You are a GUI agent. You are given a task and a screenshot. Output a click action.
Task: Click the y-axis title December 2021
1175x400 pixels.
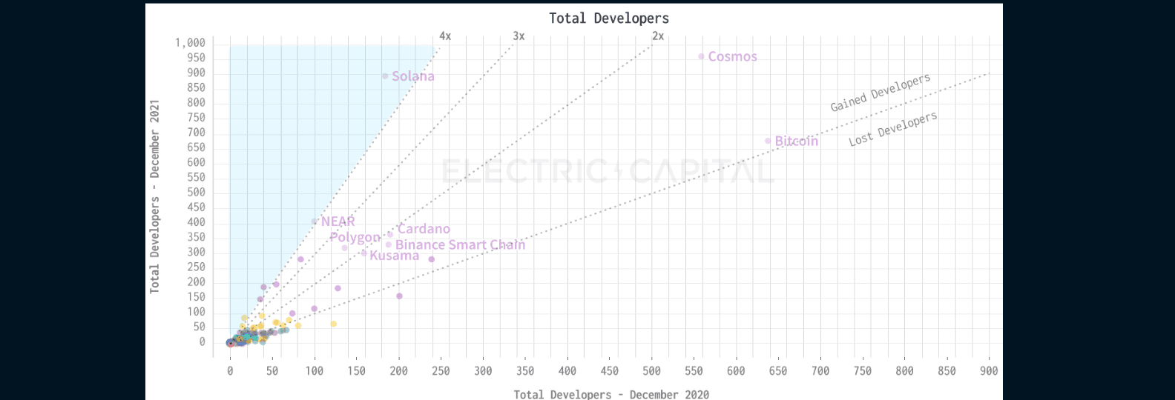154,196
